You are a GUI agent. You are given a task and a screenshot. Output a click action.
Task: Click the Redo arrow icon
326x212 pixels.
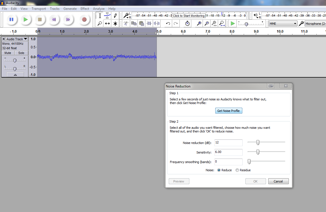coord(176,23)
